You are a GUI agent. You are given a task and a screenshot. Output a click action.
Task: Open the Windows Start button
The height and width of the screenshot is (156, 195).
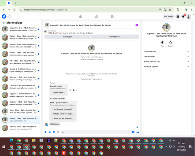4,147
